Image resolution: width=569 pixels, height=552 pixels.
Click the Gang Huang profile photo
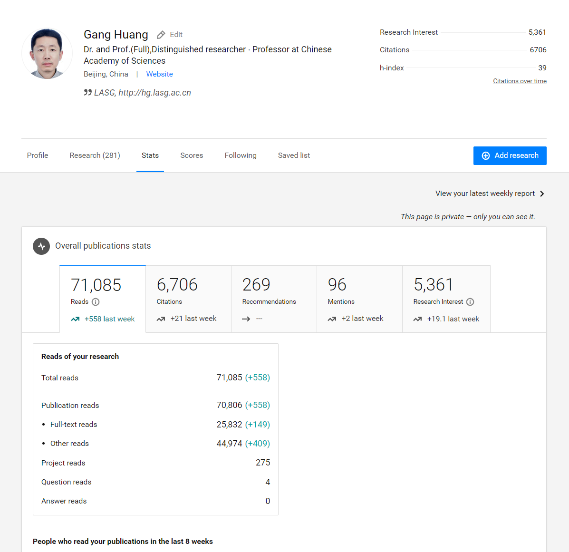(47, 53)
